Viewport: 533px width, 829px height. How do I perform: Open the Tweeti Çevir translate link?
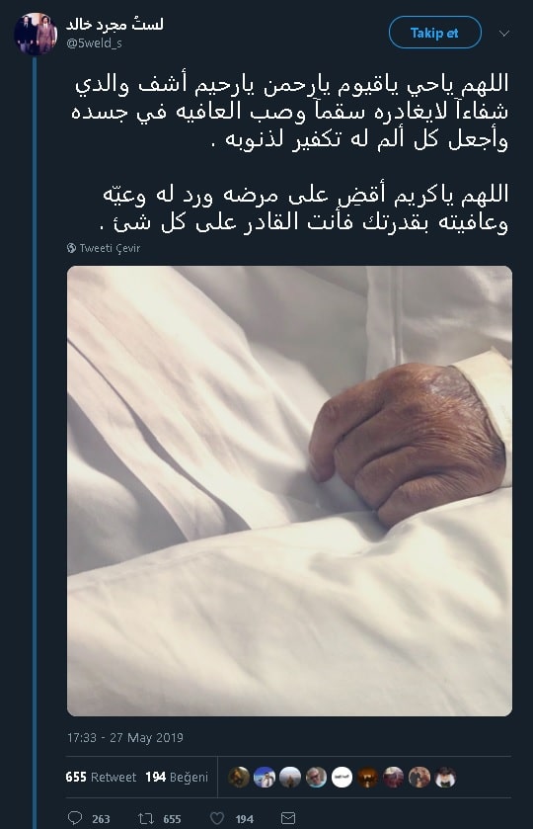tap(110, 248)
